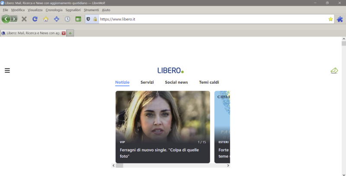Open the Segnalibri menu

(73, 10)
